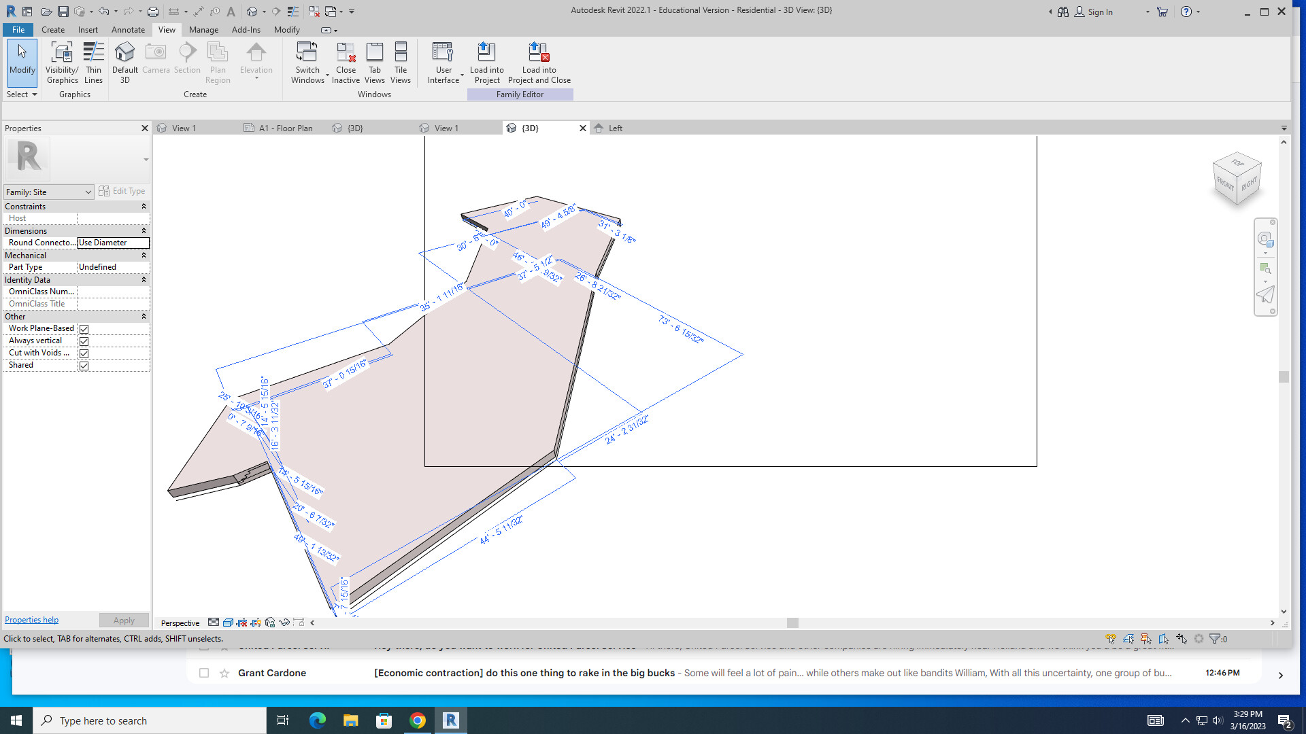The image size is (1306, 734).
Task: Uncheck the Work Plane-Based checkbox
Action: coord(84,329)
